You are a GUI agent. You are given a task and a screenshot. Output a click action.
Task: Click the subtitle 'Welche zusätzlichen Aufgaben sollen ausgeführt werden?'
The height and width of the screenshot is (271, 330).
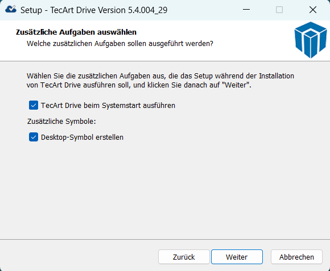[x=120, y=44]
